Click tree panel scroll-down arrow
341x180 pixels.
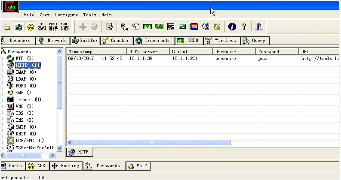[60, 148]
